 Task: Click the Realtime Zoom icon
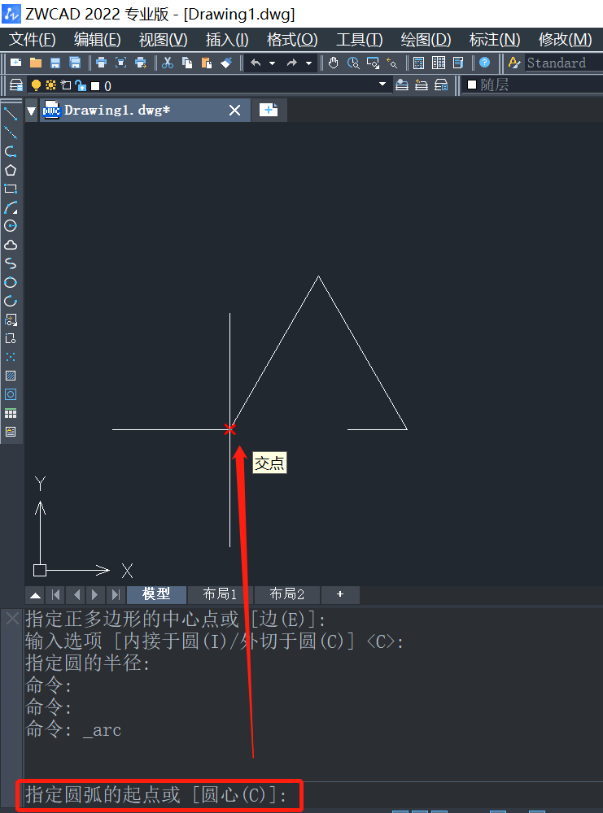353,63
